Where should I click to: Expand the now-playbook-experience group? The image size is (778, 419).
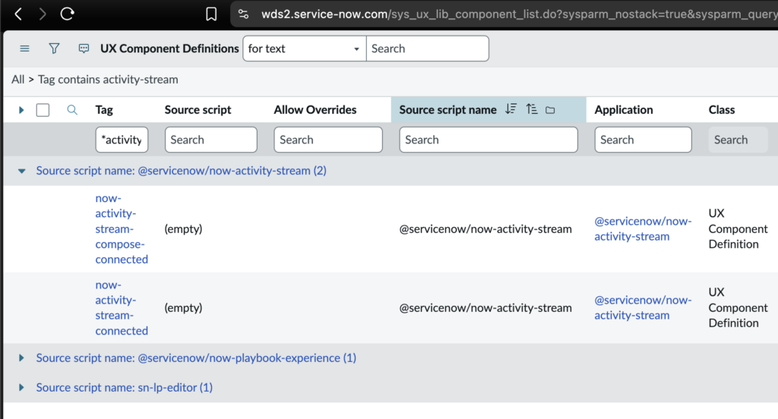pos(21,358)
